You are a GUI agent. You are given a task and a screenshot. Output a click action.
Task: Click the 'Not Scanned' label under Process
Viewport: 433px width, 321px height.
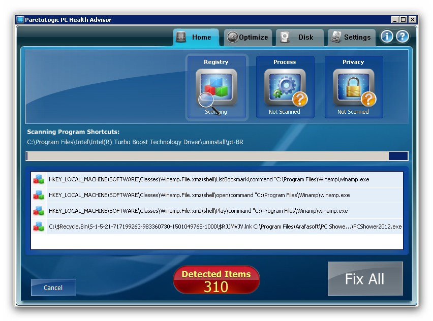coord(285,112)
